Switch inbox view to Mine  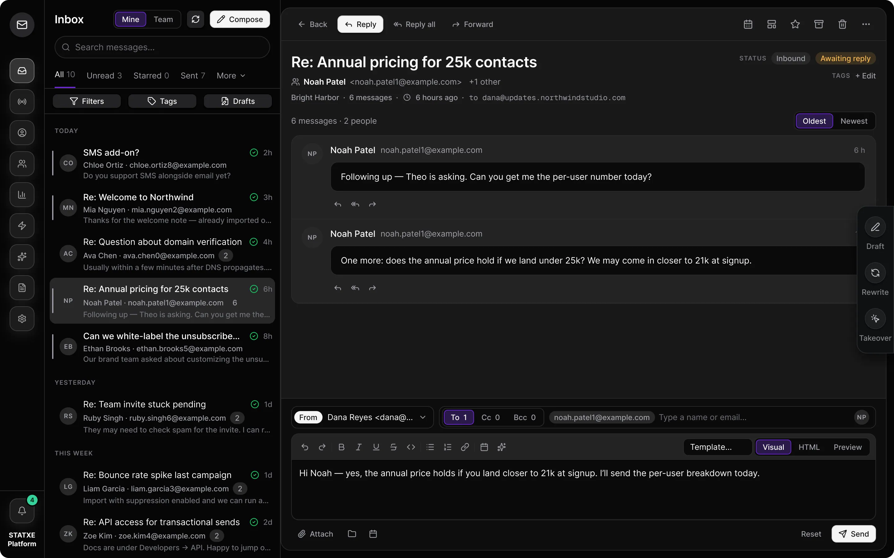tap(130, 19)
